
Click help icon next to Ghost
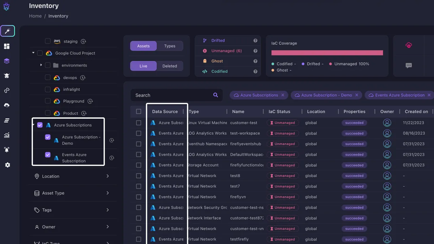click(x=255, y=61)
